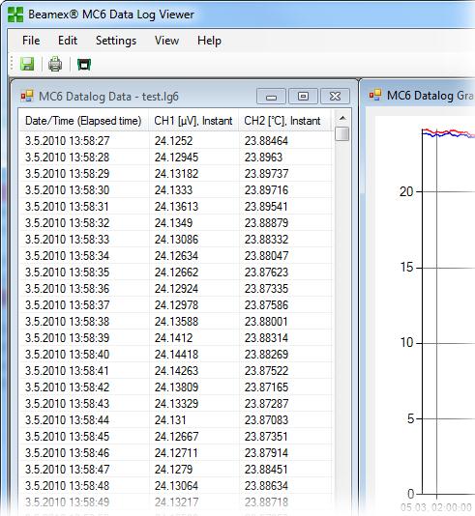The width and height of the screenshot is (475, 516).
Task: Select the row 3.5.2010 13:58:36
Action: [x=175, y=289]
